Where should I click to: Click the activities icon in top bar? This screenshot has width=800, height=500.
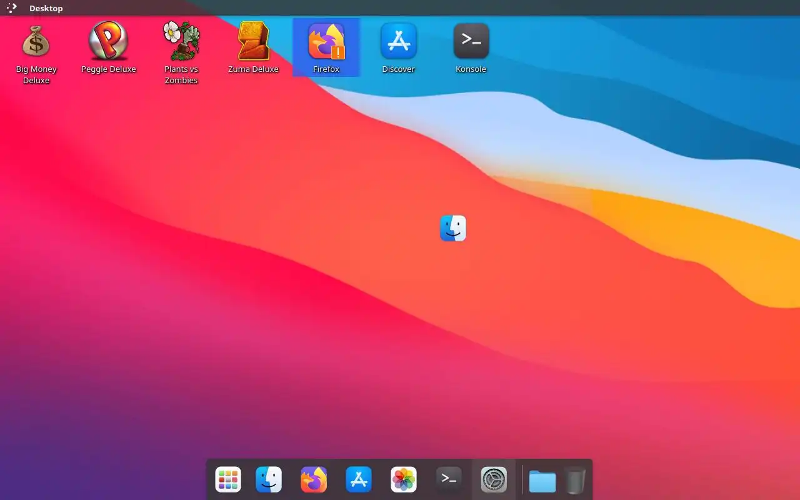click(x=12, y=8)
